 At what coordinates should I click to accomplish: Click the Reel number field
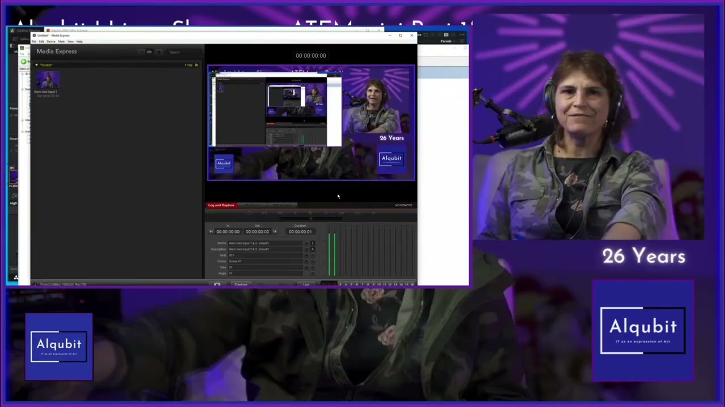point(265,255)
